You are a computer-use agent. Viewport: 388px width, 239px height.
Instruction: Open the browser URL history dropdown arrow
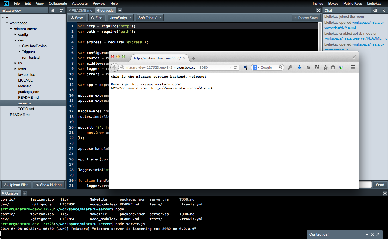[230, 67]
